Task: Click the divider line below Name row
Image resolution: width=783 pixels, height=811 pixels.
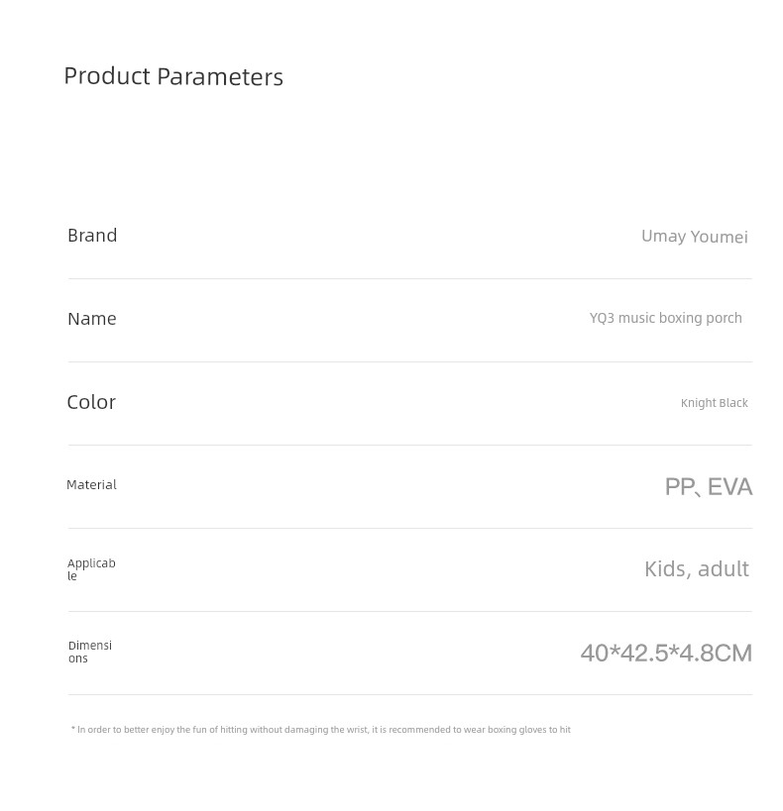Action: pyautogui.click(x=409, y=362)
